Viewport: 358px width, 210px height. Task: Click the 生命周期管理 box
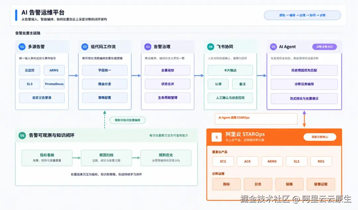click(x=168, y=98)
